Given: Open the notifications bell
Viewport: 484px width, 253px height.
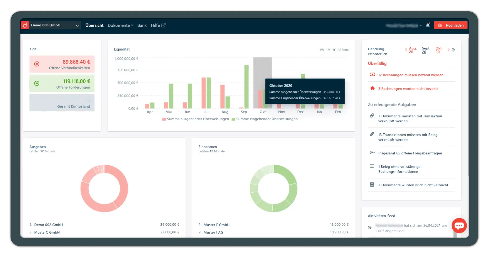Looking at the screenshot, I should click(428, 25).
